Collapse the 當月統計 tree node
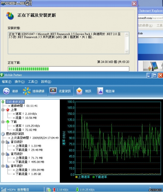The image size is (163, 192). pos(3,154)
